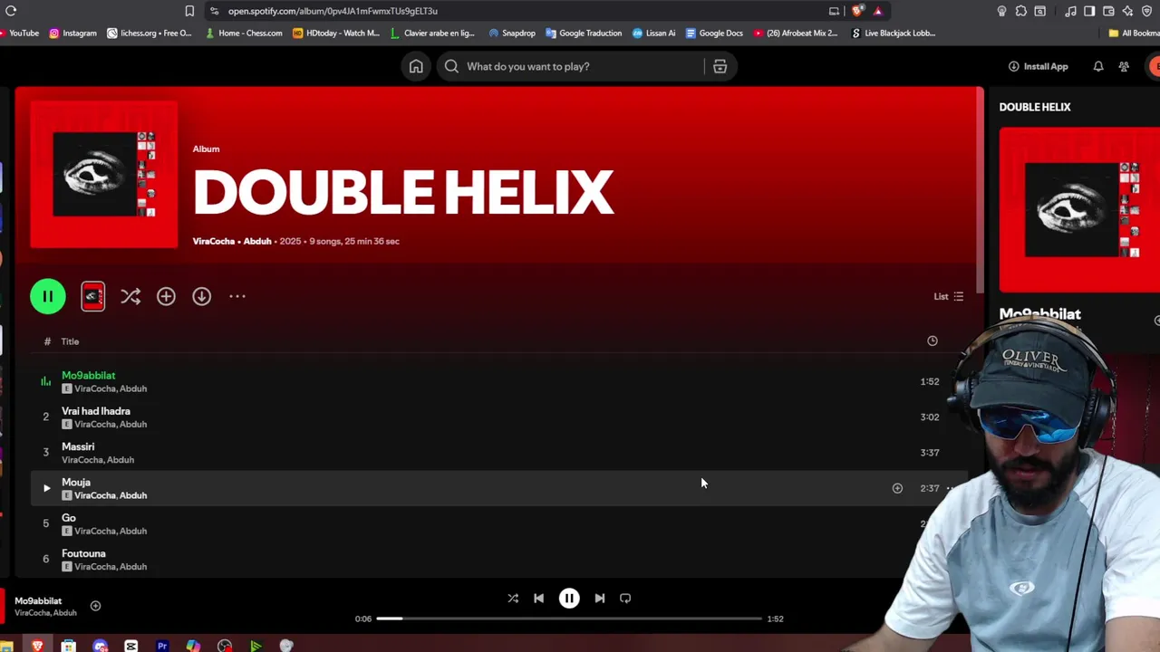Toggle repeat in the player bar
Image resolution: width=1160 pixels, height=652 pixels.
pyautogui.click(x=625, y=598)
